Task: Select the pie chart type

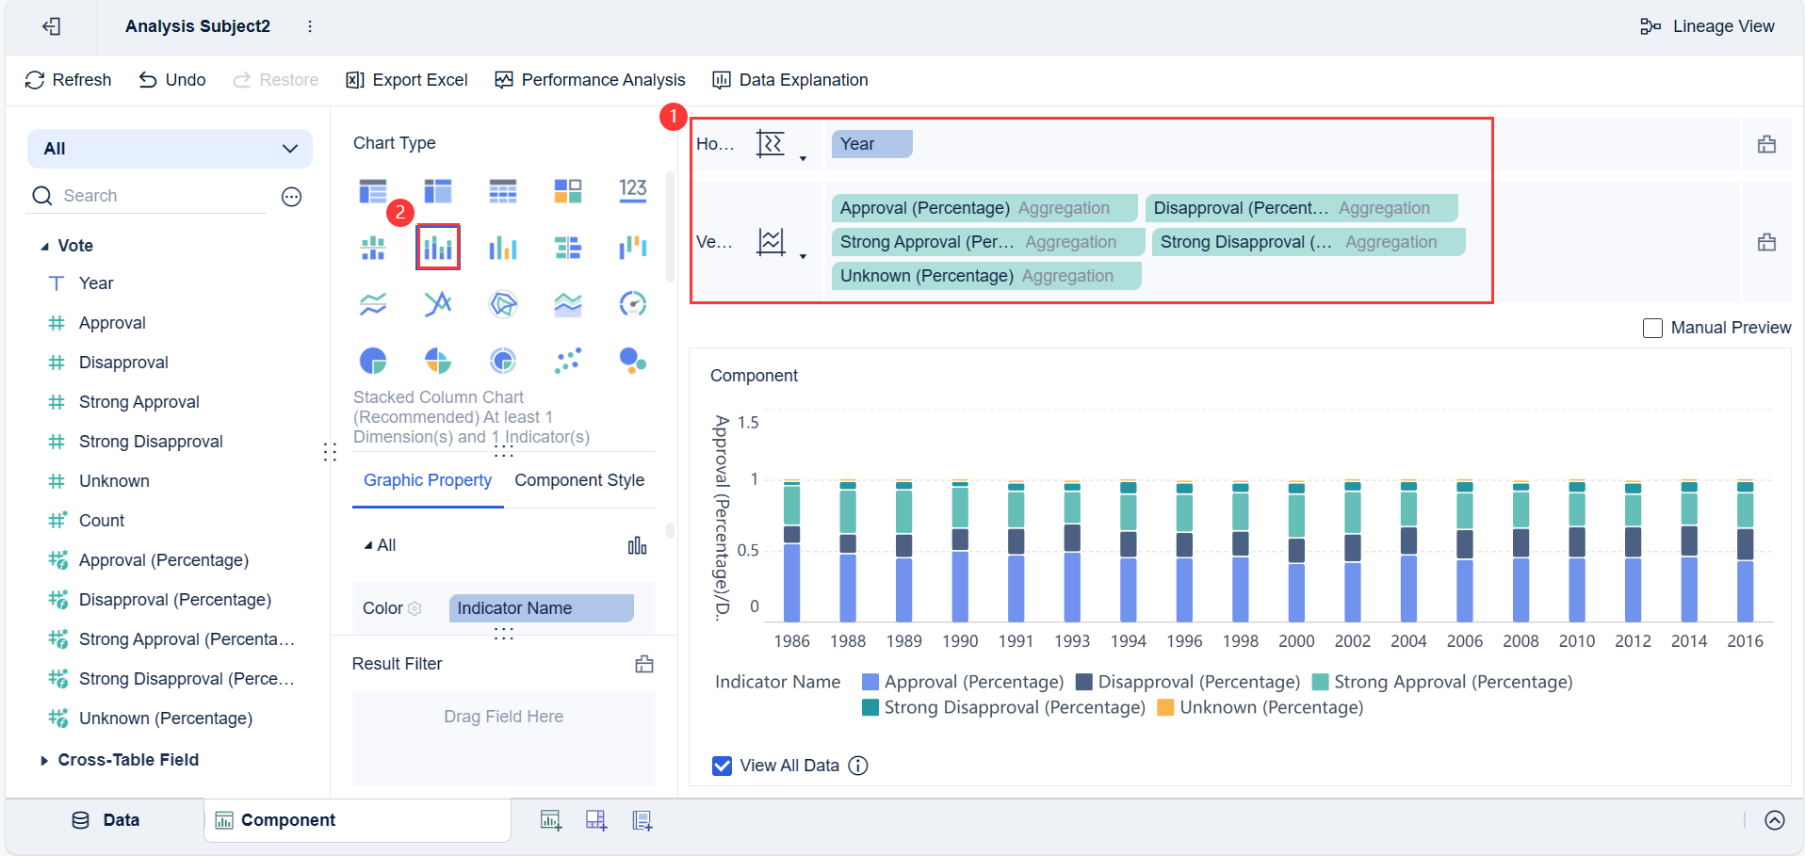Action: pos(373,361)
